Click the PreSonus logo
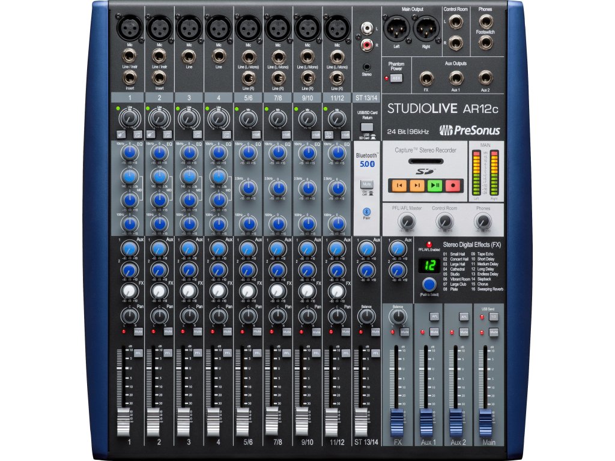Viewport: 615px width, 461px height. pyautogui.click(x=470, y=130)
